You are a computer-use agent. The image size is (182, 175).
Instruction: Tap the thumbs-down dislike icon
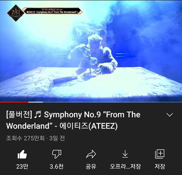(x=56, y=154)
